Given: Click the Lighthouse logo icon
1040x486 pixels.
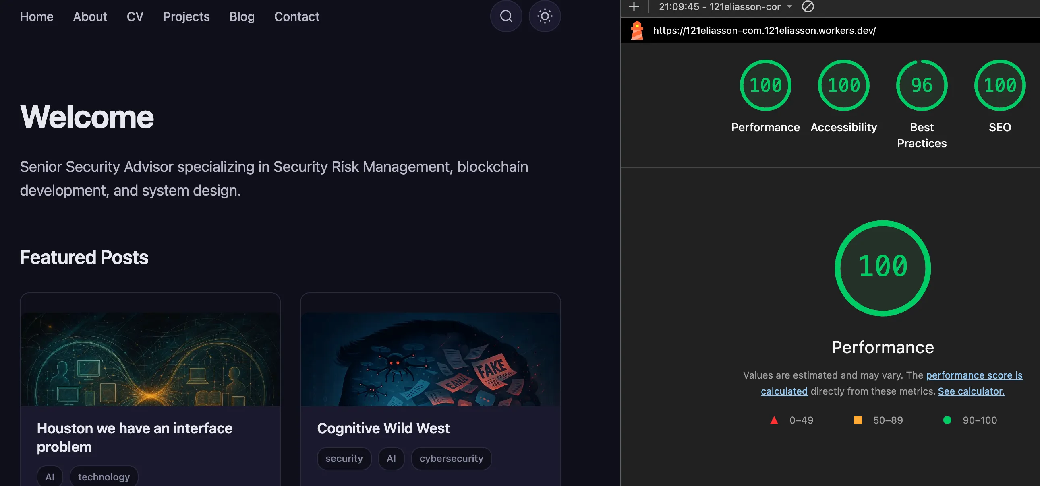Looking at the screenshot, I should pyautogui.click(x=637, y=30).
